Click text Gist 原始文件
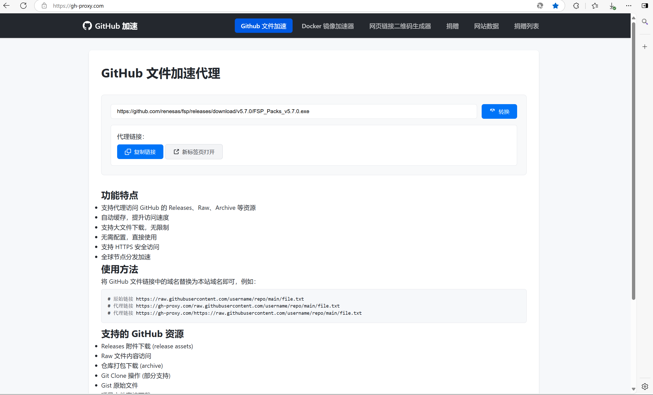This screenshot has width=653, height=395. click(119, 385)
